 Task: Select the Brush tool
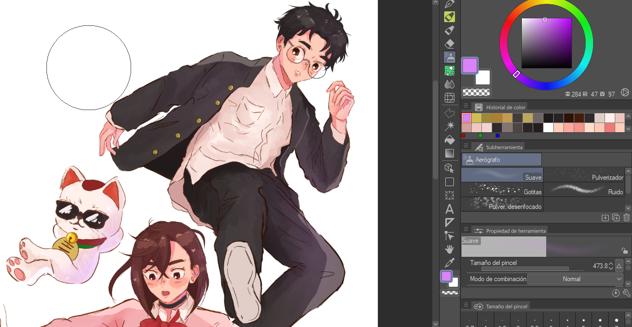(450, 30)
